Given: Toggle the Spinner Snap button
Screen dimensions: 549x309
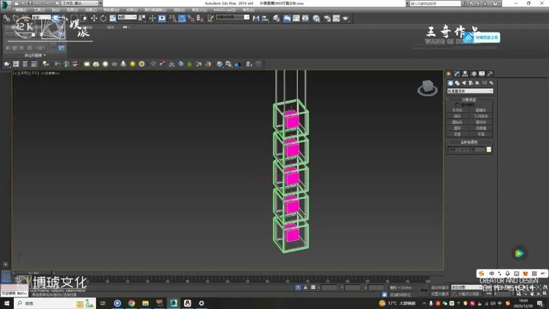Looking at the screenshot, I should [x=200, y=18].
